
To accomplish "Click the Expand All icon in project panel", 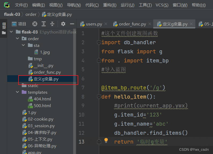I will coord(44,24).
